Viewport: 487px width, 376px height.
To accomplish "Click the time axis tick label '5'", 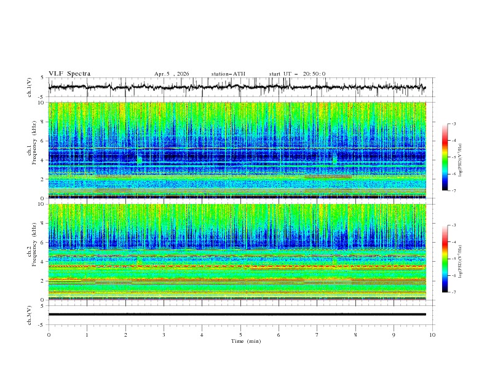I will [x=240, y=335].
